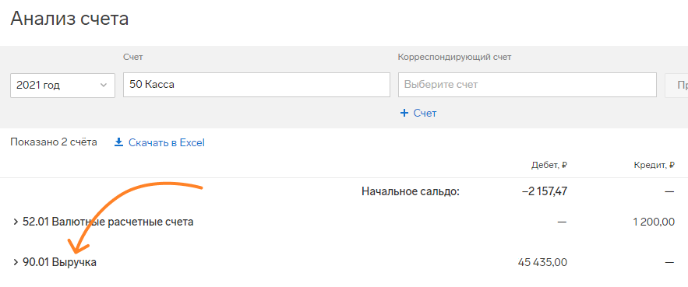Viewport: 688px width, 287px height.
Task: Expand the 90.01 Выручка row chevron
Action: coord(16,263)
